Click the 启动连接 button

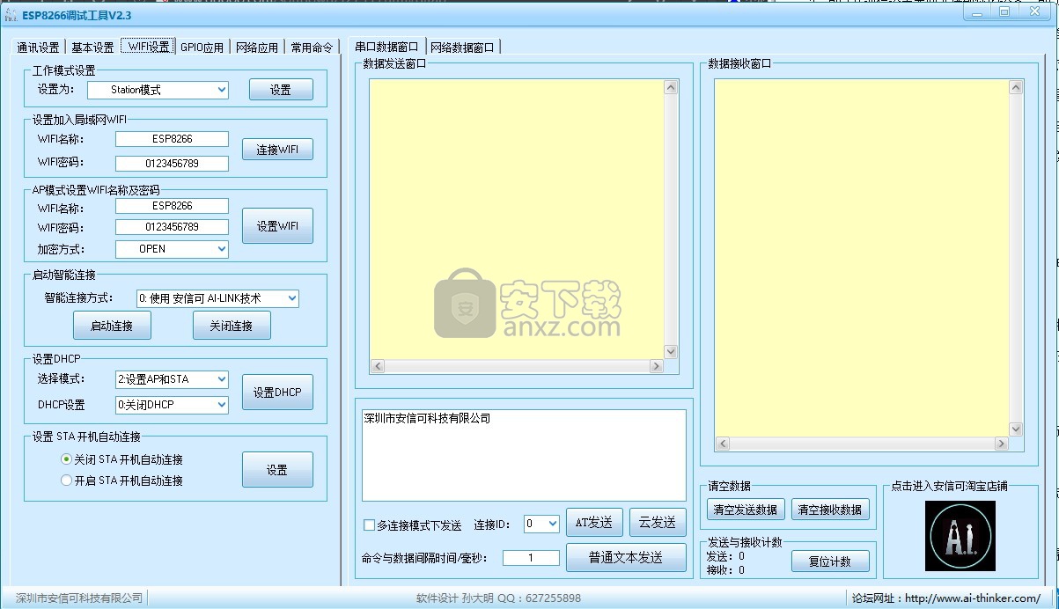pyautogui.click(x=112, y=326)
